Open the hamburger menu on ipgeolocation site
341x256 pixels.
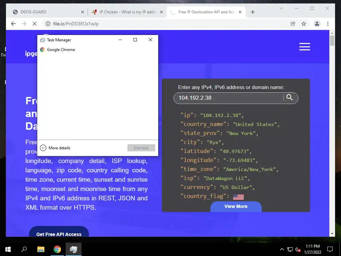click(x=304, y=47)
